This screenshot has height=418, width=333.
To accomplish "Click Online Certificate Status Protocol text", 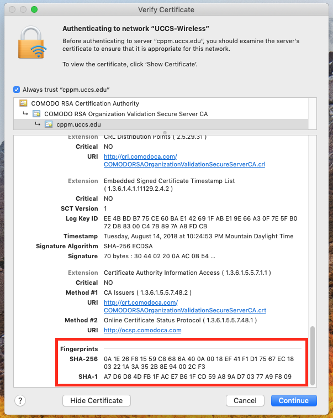I will coord(180,320).
